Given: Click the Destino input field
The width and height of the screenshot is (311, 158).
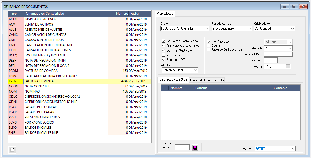Looking at the screenshot, I should [x=182, y=147].
